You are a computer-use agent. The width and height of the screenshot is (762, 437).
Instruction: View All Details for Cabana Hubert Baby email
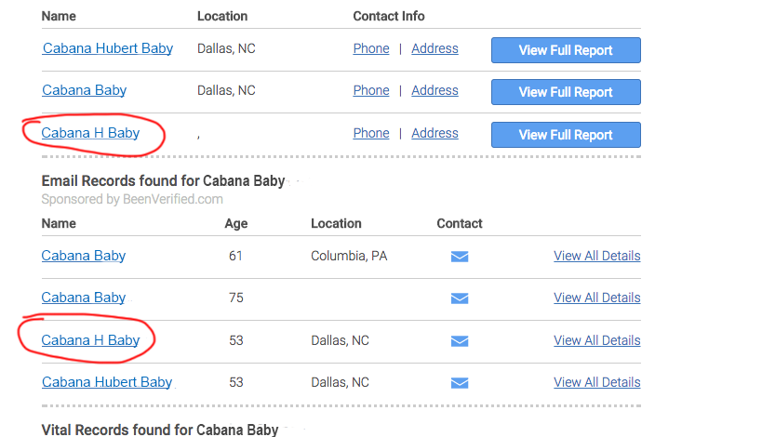click(x=596, y=382)
